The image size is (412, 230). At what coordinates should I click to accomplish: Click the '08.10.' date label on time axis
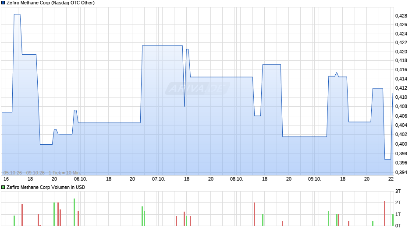click(x=237, y=179)
